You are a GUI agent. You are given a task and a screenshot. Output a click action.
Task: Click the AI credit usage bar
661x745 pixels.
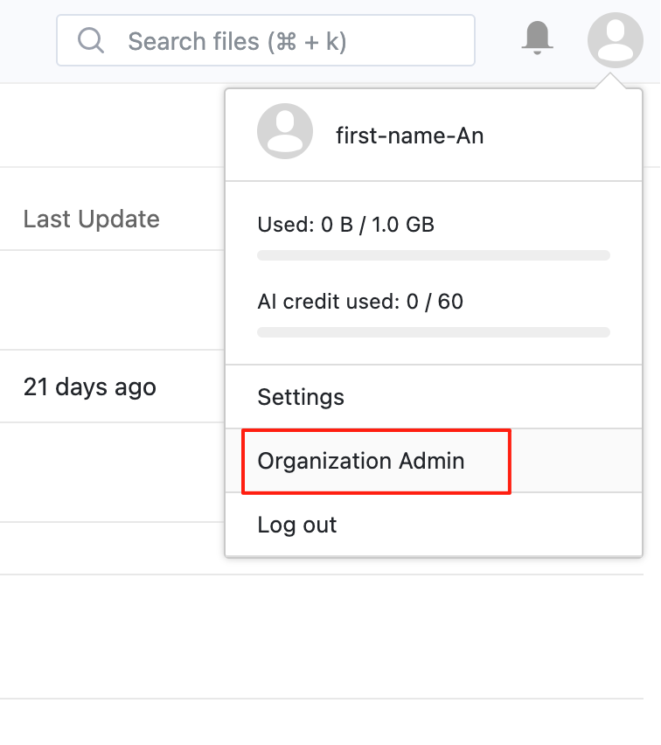(x=434, y=332)
